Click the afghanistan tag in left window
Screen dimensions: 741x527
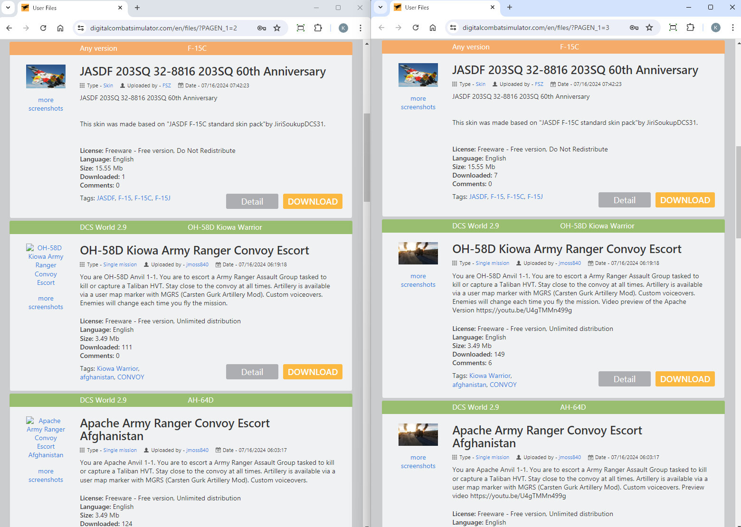(97, 377)
